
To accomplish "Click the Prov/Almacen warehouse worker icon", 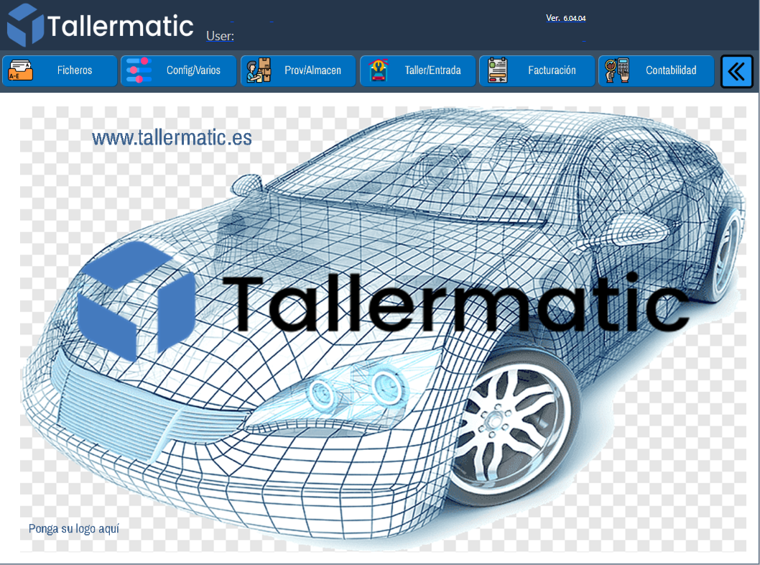I will click(x=259, y=70).
